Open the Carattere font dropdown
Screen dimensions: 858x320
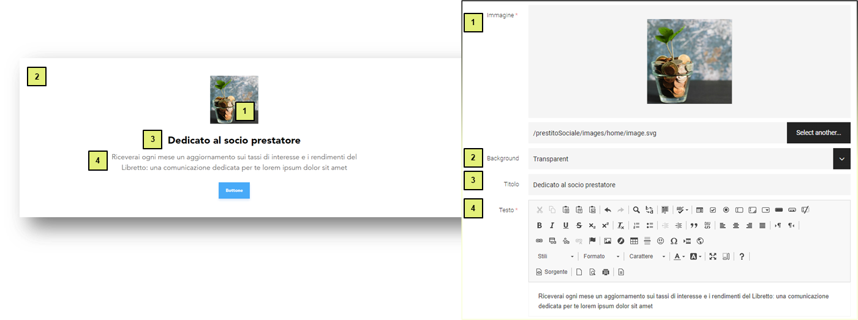(x=647, y=256)
